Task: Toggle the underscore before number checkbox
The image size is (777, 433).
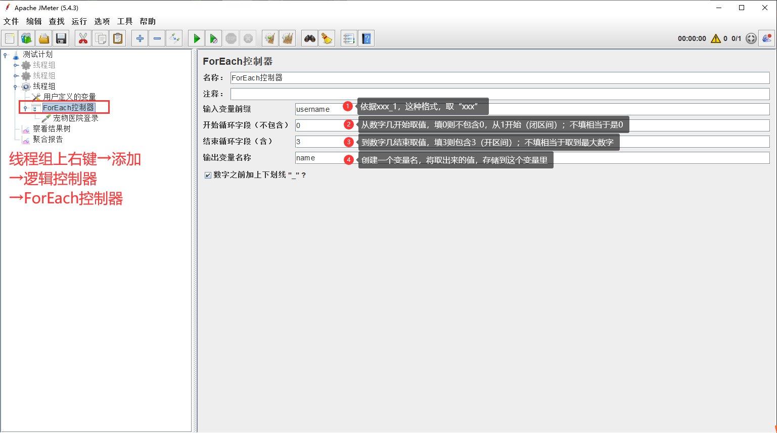Action: pyautogui.click(x=208, y=175)
